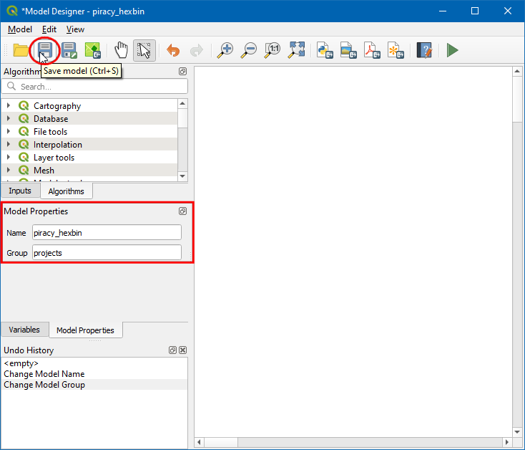The image size is (525, 450).
Task: Select the Select/Move item tool
Action: click(x=144, y=50)
